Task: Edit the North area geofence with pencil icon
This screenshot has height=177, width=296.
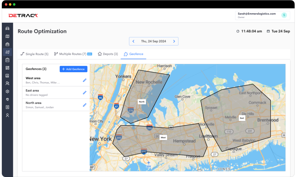Action: (84, 105)
